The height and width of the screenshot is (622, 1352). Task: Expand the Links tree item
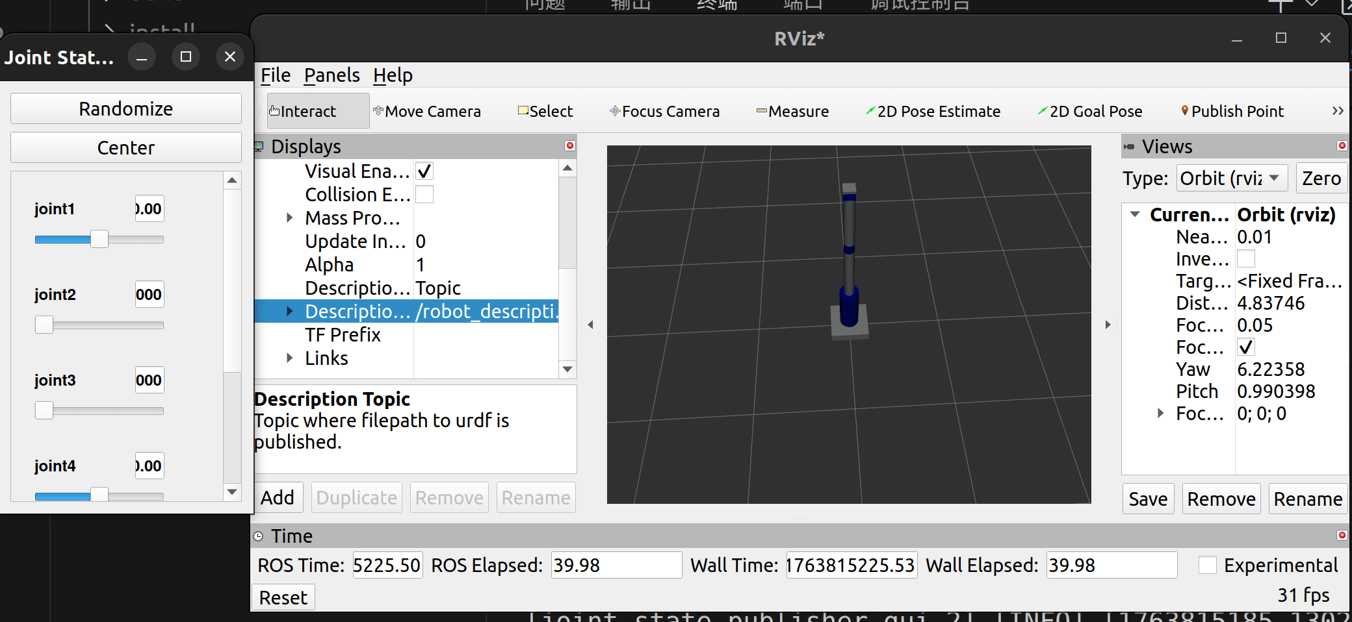[290, 358]
